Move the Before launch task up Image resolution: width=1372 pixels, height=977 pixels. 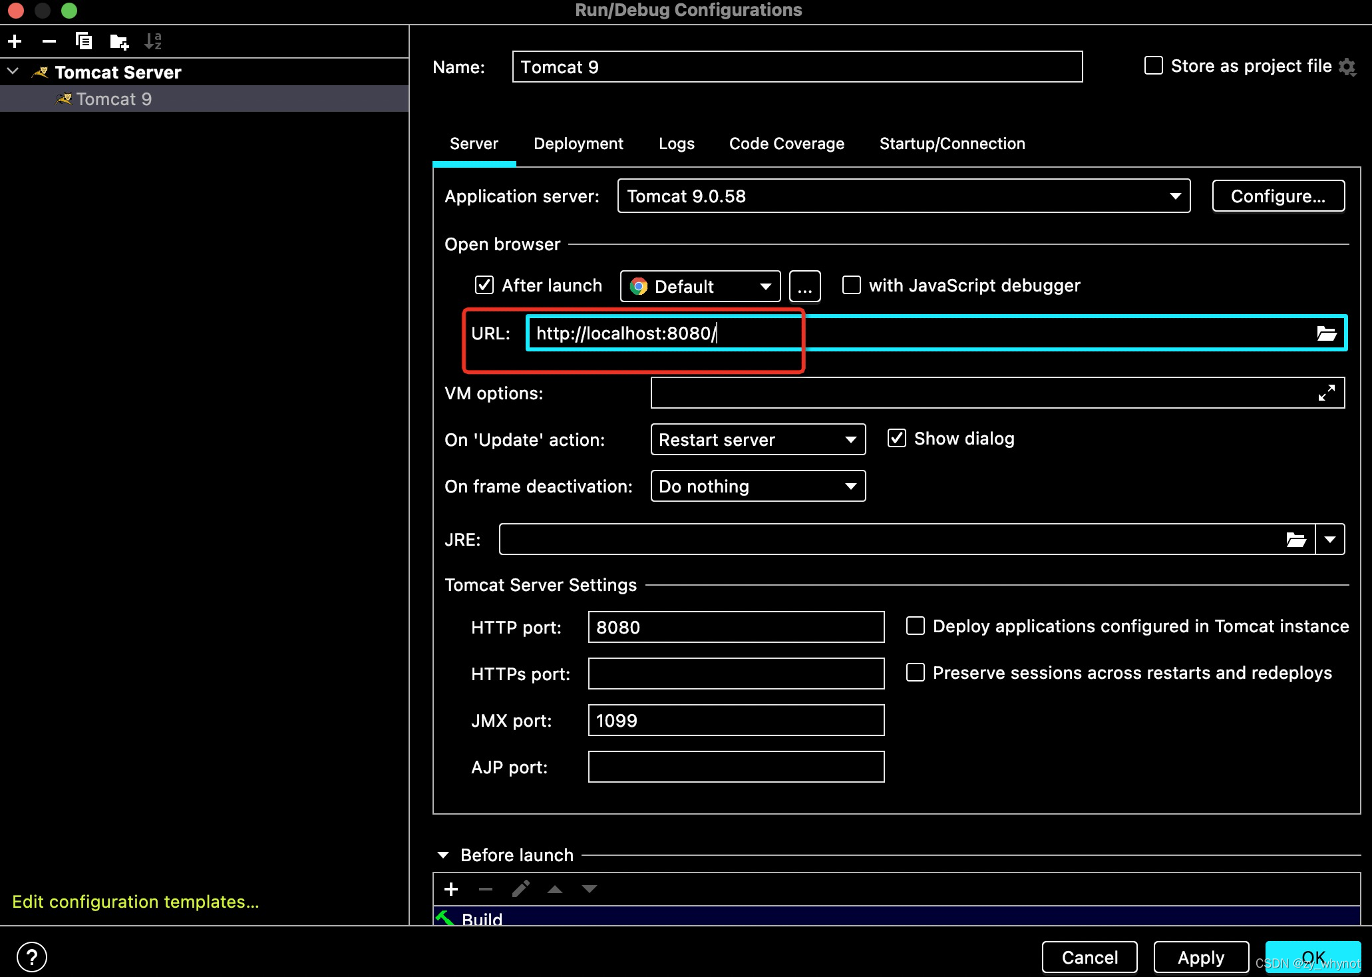point(555,889)
